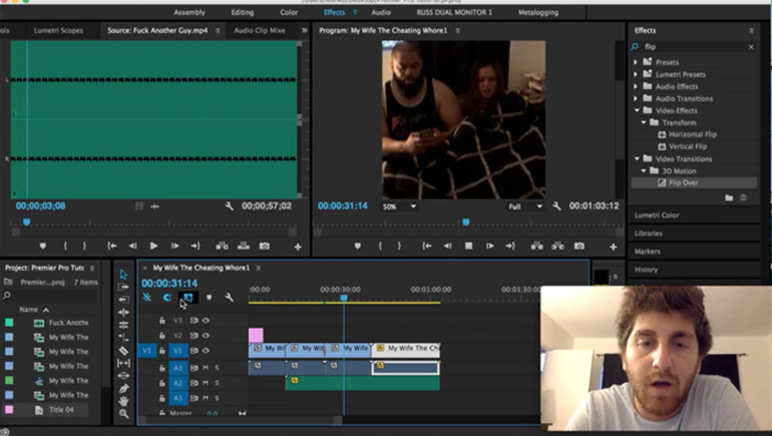The height and width of the screenshot is (436, 772).
Task: Collapse the Video Effects folder
Action: tap(636, 111)
